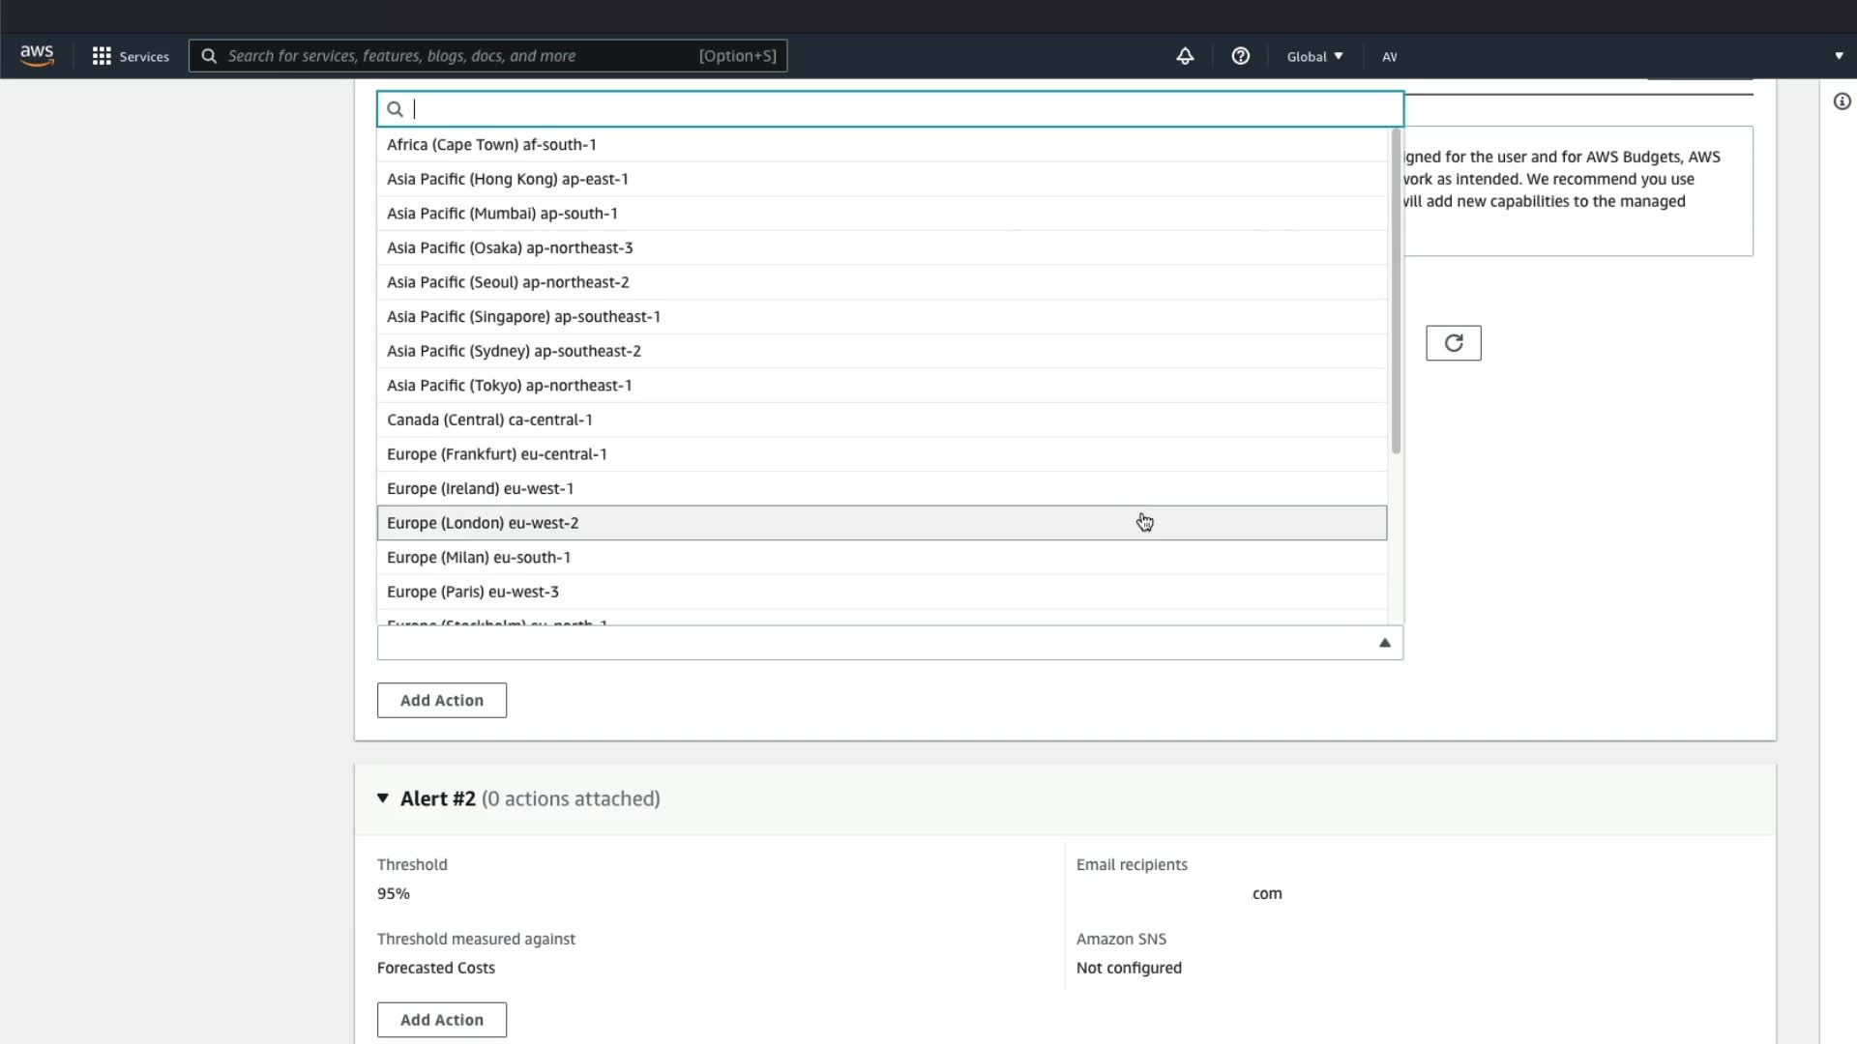This screenshot has height=1044, width=1857.
Task: Click Add Action under Alert #1
Action: pyautogui.click(x=442, y=701)
